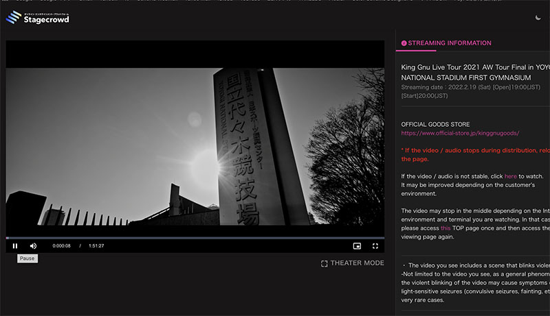Switch to Theater Mode
The image size is (550, 316).
[x=353, y=263]
